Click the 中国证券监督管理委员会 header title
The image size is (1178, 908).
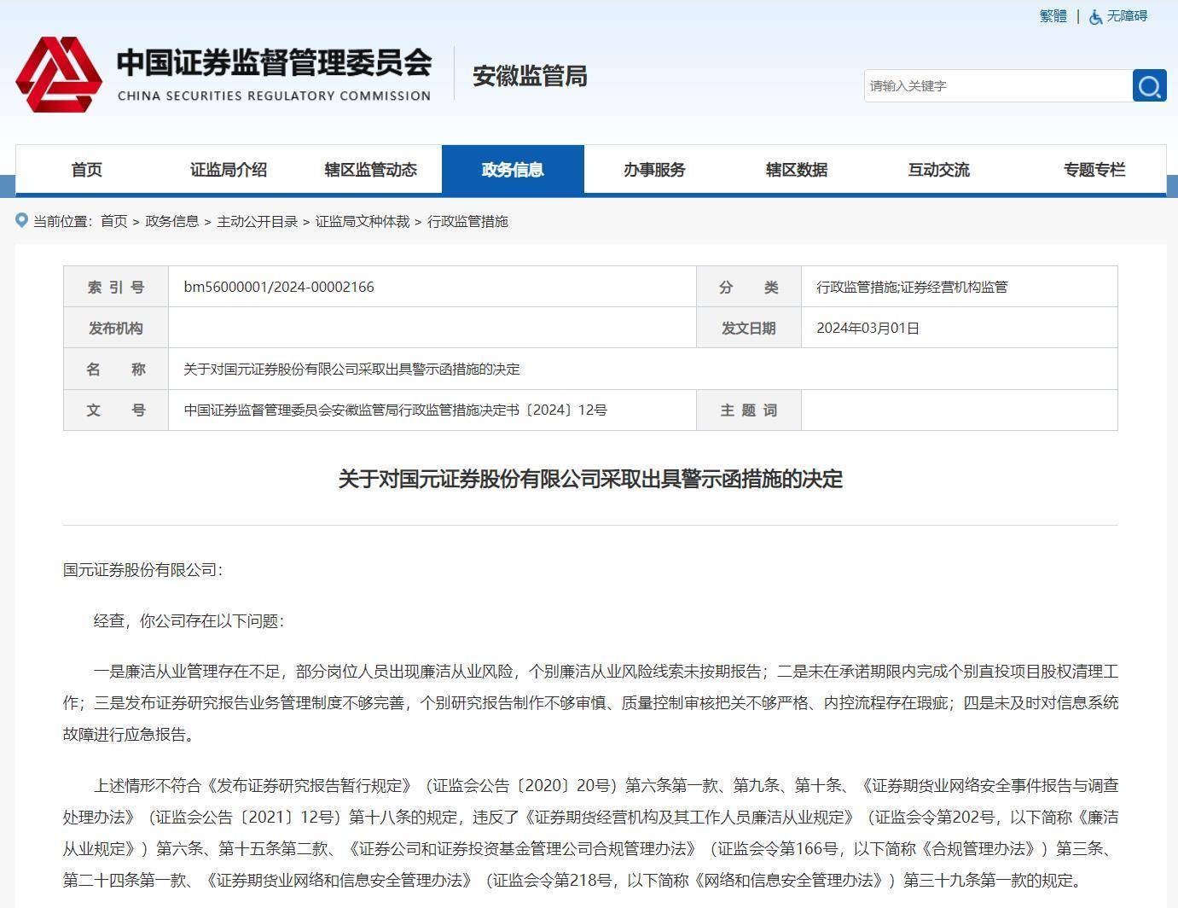275,62
